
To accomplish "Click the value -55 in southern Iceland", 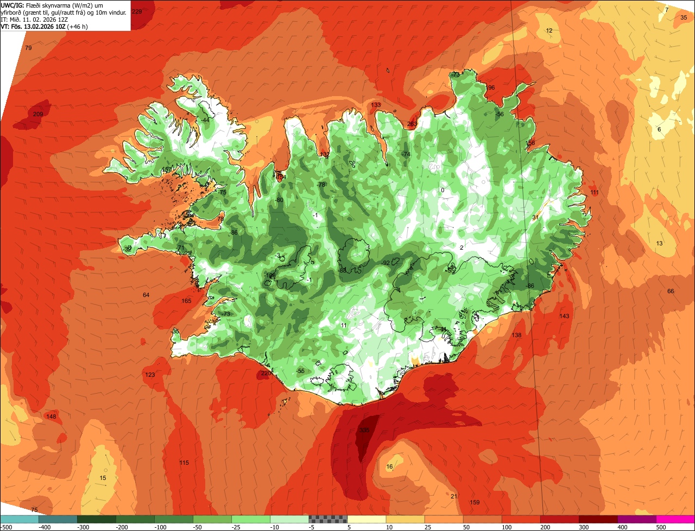I will coord(300,371).
